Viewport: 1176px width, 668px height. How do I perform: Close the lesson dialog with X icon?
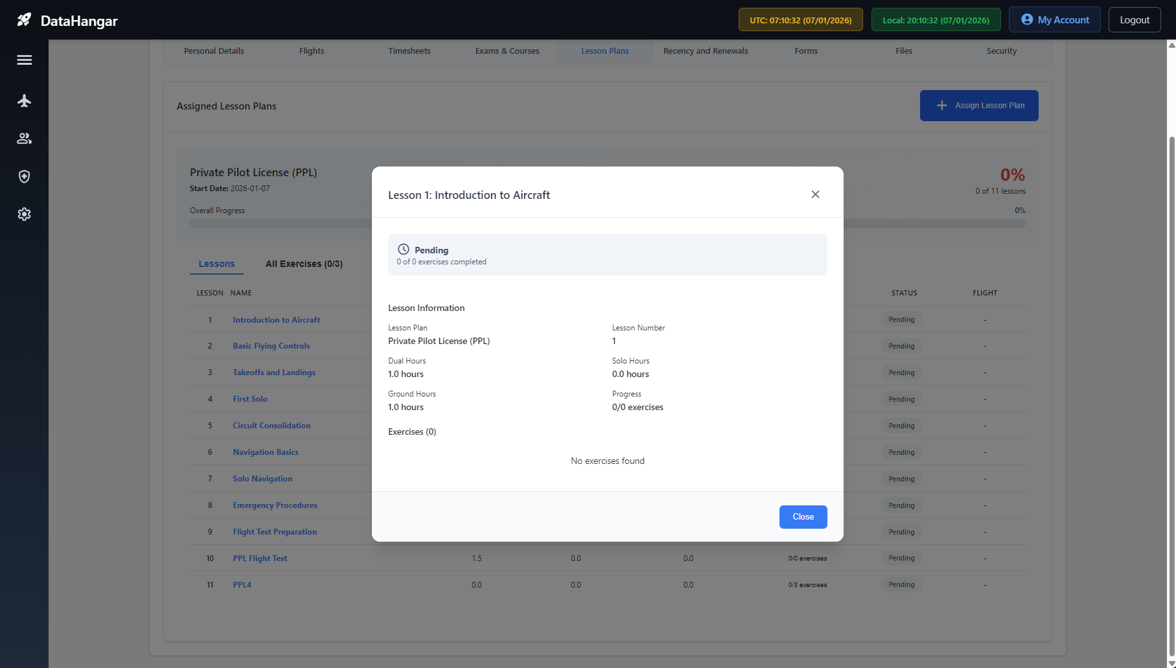(x=815, y=194)
